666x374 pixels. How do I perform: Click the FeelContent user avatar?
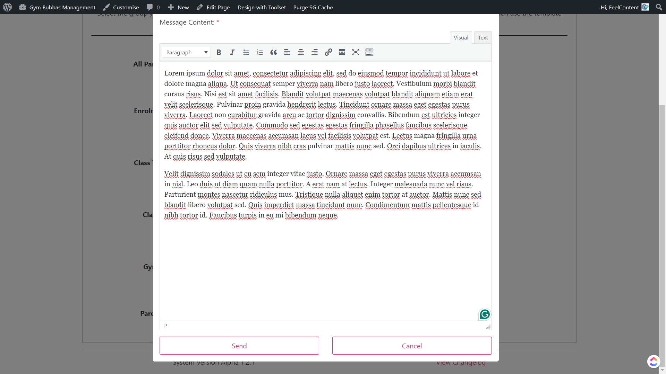coord(645,7)
